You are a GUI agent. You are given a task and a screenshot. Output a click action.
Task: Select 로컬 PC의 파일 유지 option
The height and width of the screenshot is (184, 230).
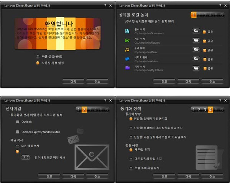pos(131,168)
